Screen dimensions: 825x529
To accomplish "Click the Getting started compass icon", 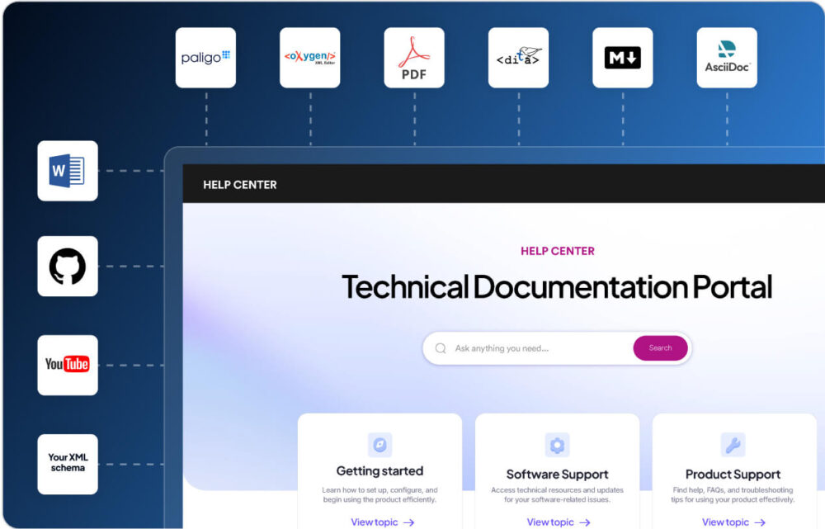I will (x=379, y=444).
